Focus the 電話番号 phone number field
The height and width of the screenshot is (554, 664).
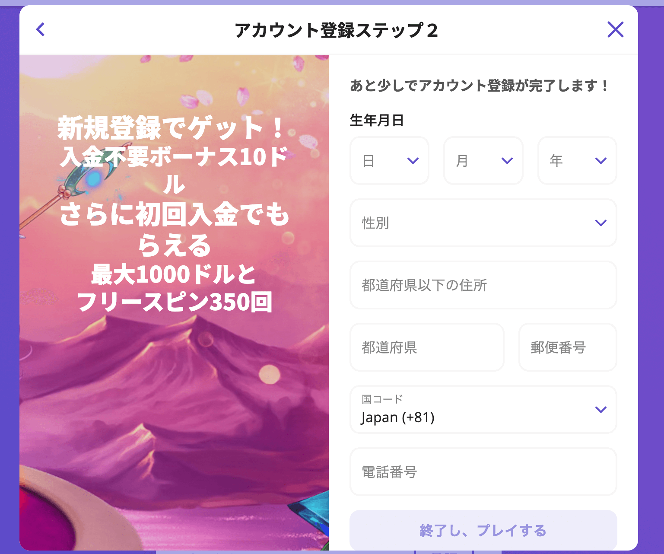click(x=483, y=472)
